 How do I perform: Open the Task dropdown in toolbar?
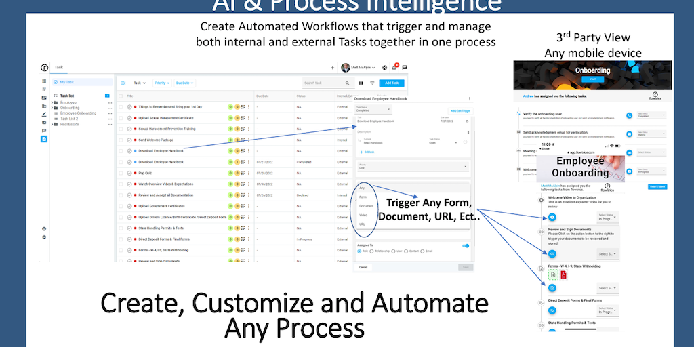click(140, 83)
